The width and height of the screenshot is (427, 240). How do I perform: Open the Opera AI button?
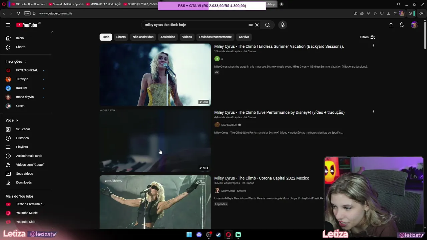[422, 13]
